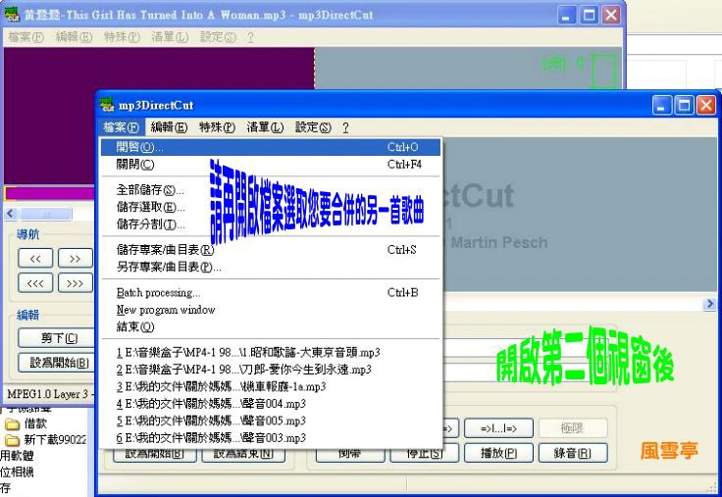Open recent file 6 聲音003.mp3
Image resolution: width=722 pixels, height=497 pixels.
coord(271,437)
